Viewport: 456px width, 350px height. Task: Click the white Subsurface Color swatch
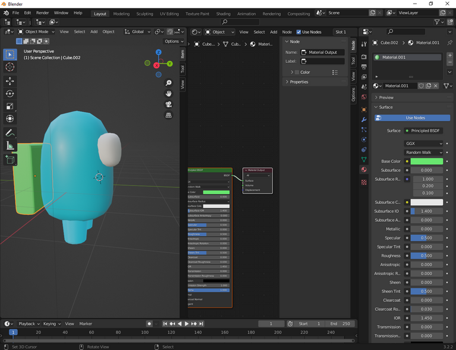[427, 202]
